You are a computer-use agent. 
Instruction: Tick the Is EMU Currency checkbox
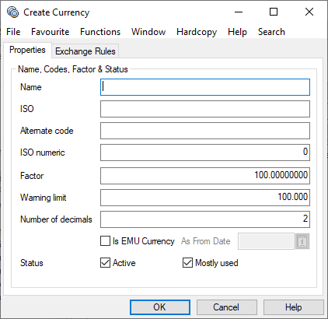click(x=105, y=241)
